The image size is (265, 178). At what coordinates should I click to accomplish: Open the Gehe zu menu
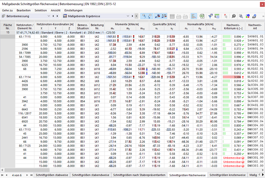pyautogui.click(x=7, y=10)
